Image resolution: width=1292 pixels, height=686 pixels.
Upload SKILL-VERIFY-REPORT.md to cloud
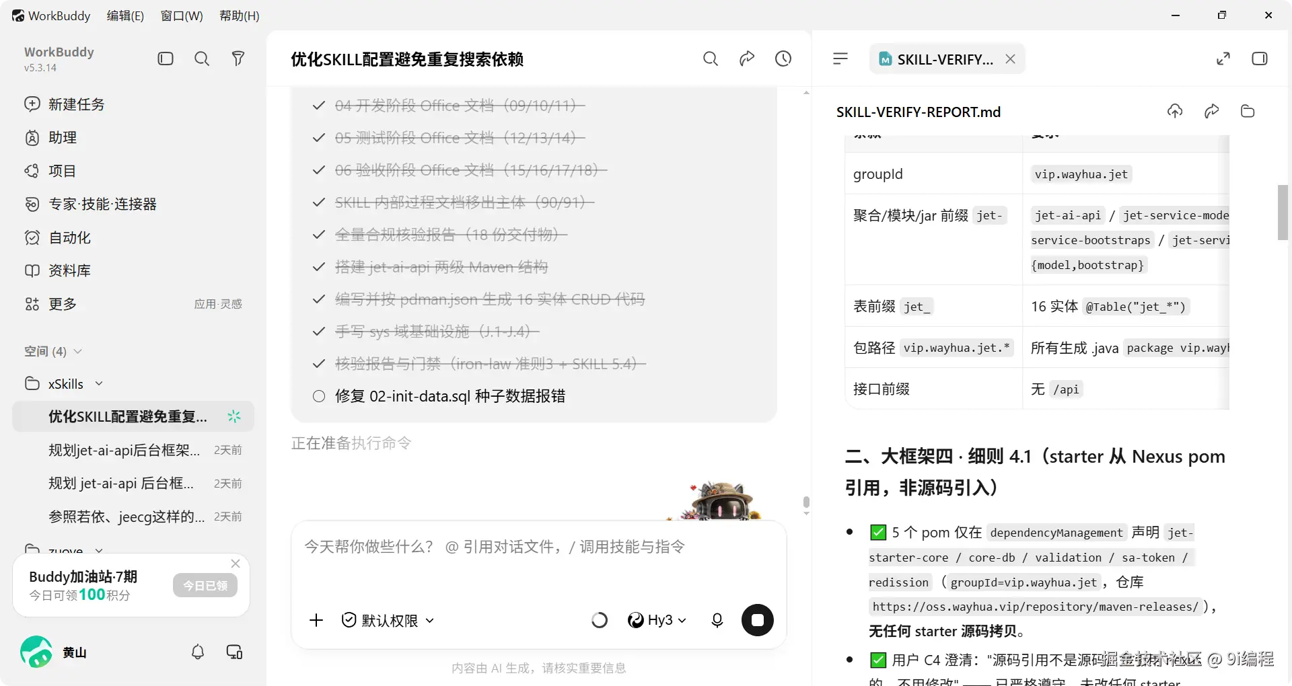(x=1175, y=112)
